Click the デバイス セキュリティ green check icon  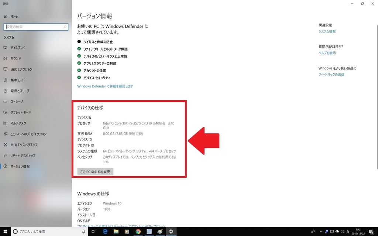coord(79,77)
